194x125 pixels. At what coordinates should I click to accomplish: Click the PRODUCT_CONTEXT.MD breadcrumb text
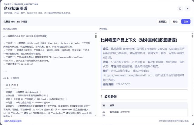tap(26, 4)
